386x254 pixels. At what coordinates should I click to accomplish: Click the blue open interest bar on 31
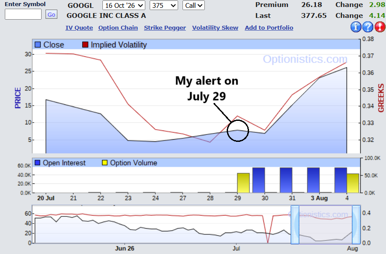coord(286,180)
